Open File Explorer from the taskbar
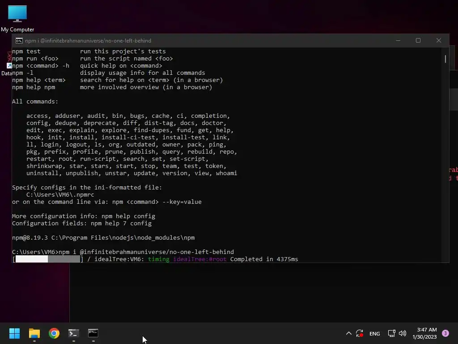 tap(34, 333)
